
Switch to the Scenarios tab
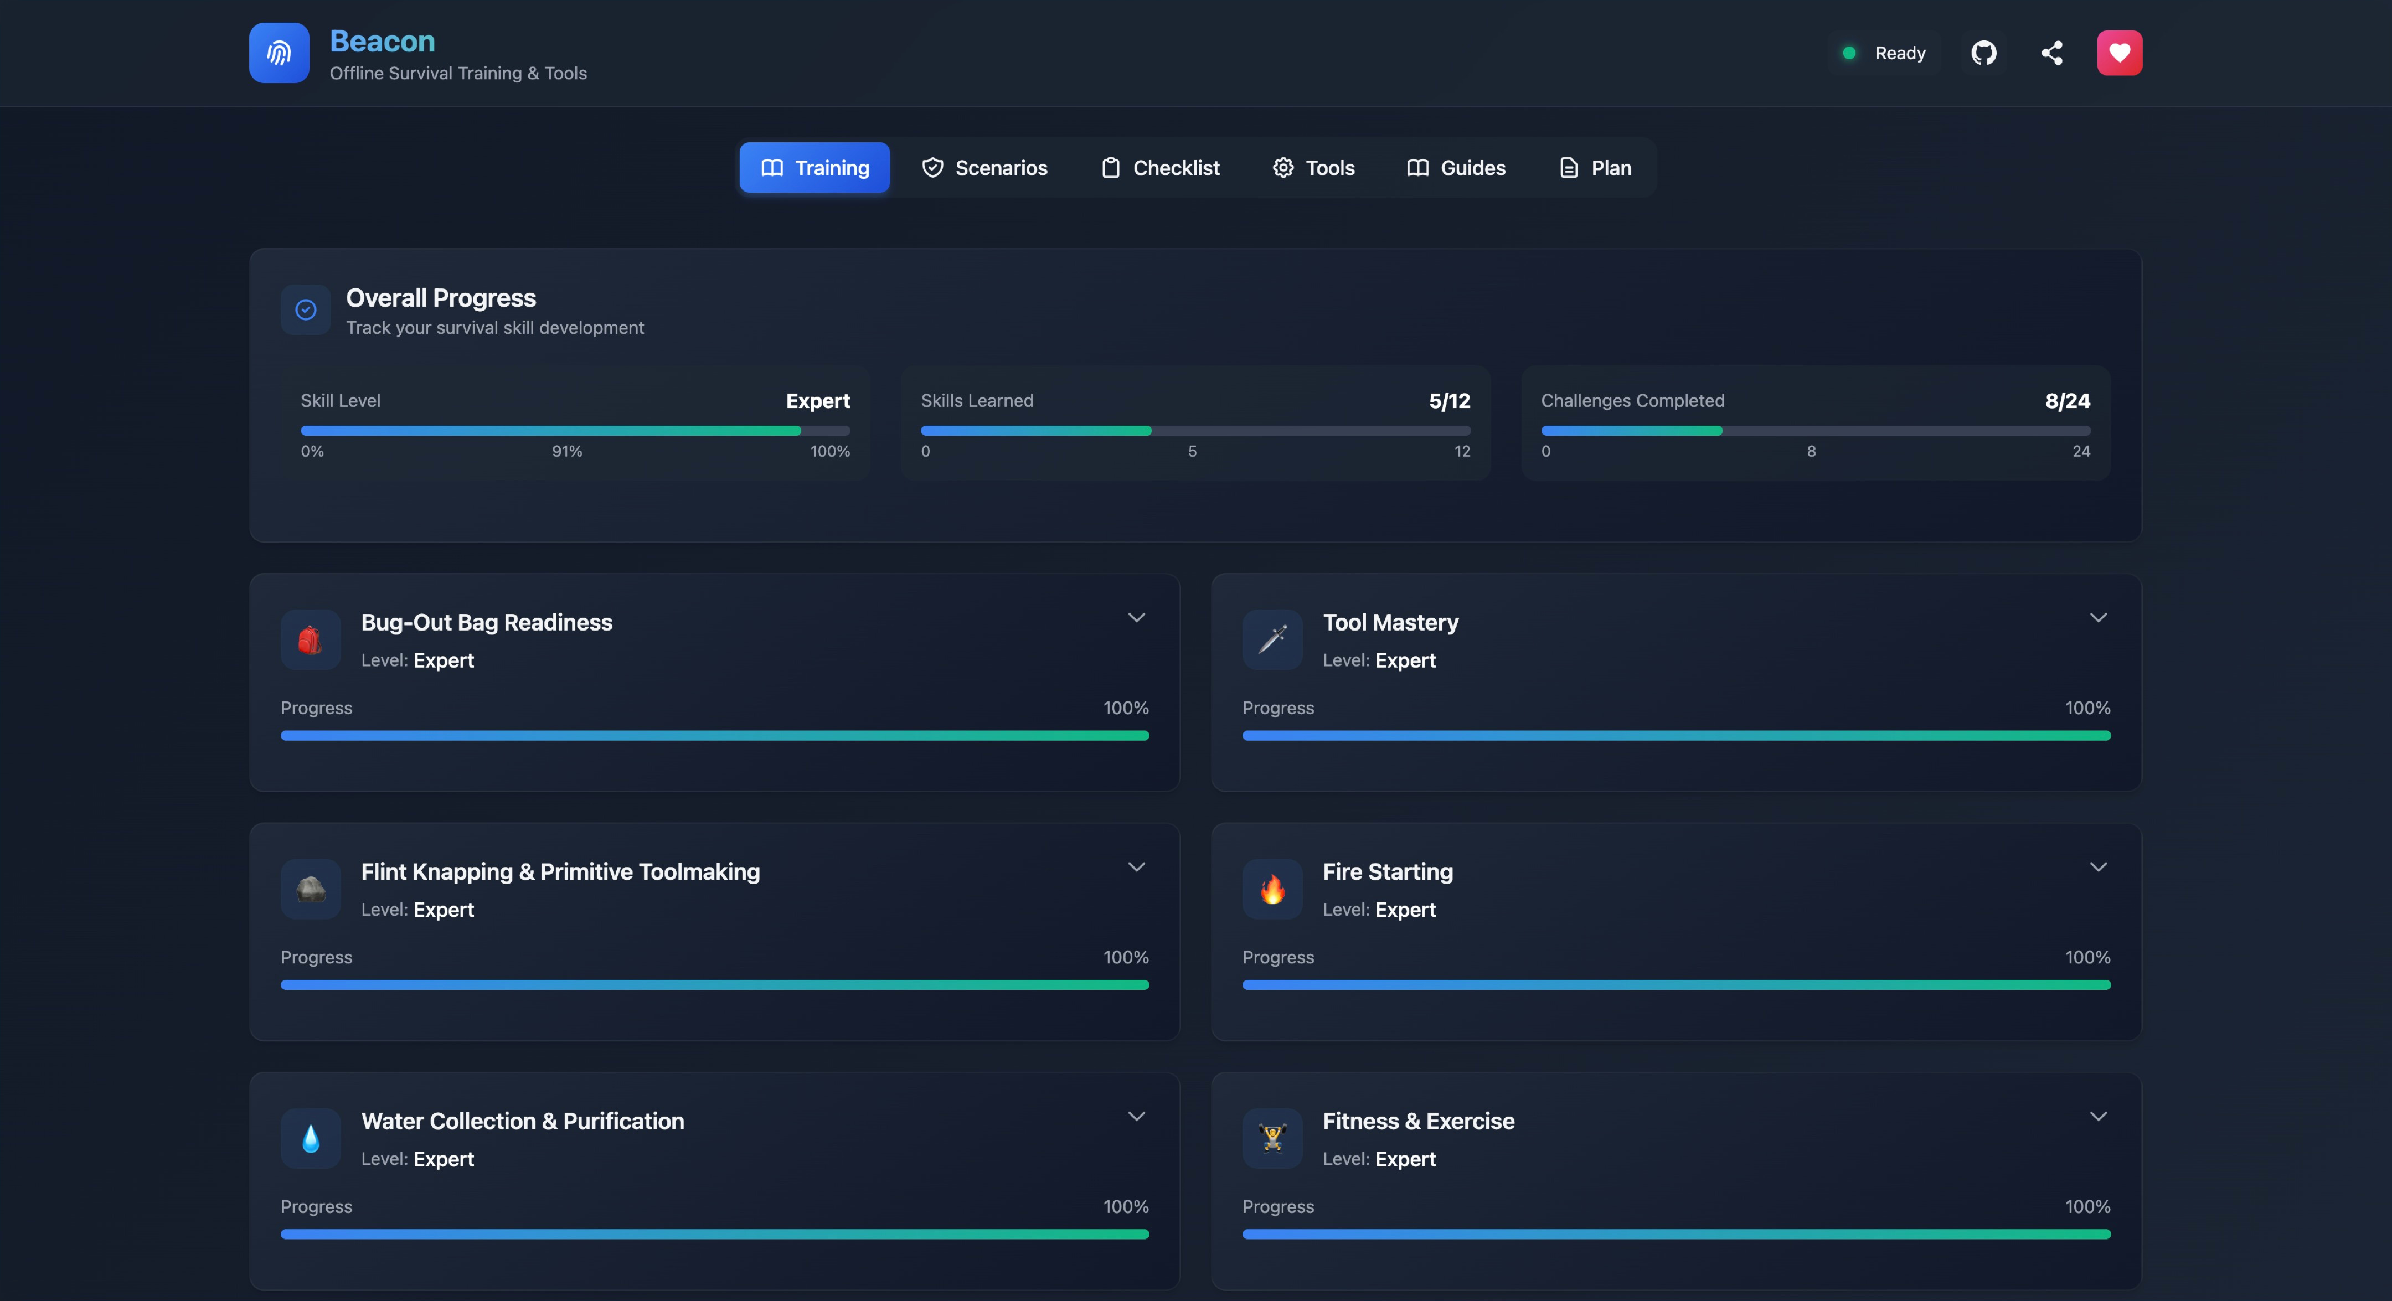tap(984, 168)
